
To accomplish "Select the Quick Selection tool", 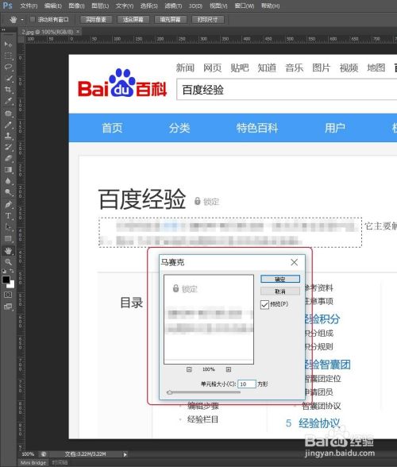I will [8, 79].
